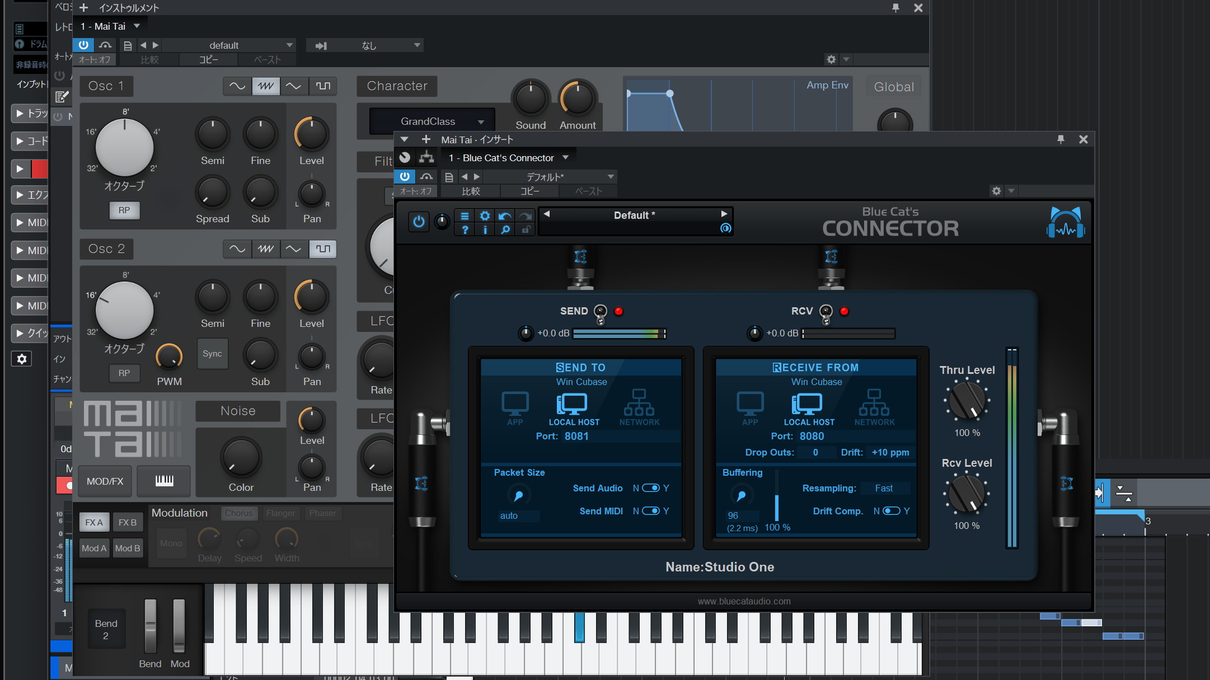Screen dimensions: 1210x680
Task: Expand the コード section in the inspector
Action: [31, 141]
